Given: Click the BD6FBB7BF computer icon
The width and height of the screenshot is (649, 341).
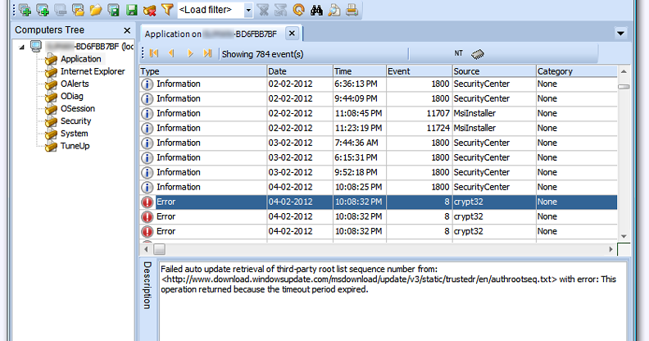Looking at the screenshot, I should [36, 47].
